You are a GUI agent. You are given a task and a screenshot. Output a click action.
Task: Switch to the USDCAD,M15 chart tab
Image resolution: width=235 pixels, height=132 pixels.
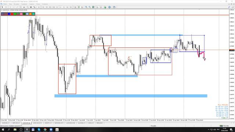click(x=37, y=123)
